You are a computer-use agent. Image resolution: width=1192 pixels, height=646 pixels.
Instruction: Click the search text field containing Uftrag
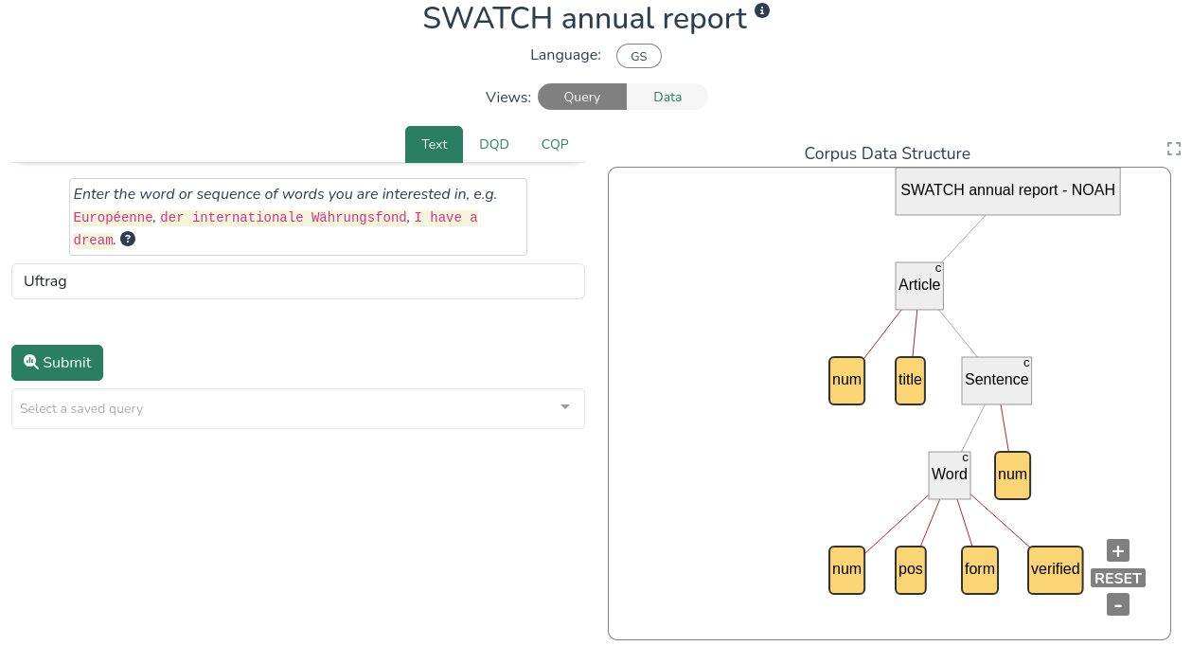coord(297,281)
